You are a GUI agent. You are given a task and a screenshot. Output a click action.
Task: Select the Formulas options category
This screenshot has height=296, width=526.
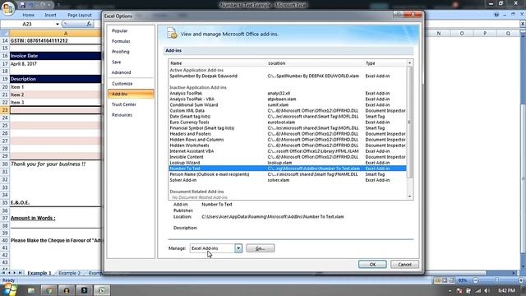tap(131, 41)
